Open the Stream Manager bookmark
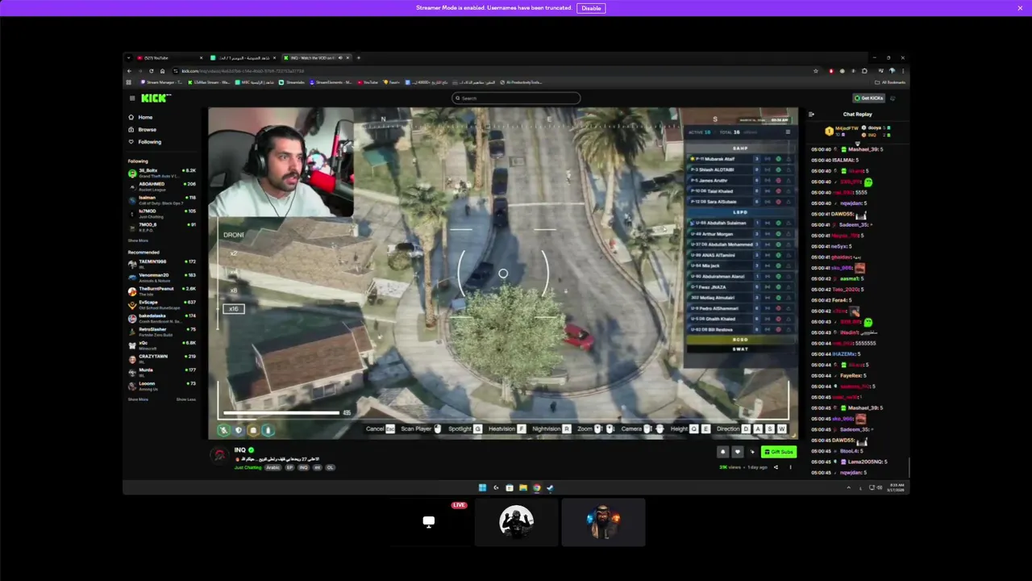The width and height of the screenshot is (1032, 581). click(161, 82)
